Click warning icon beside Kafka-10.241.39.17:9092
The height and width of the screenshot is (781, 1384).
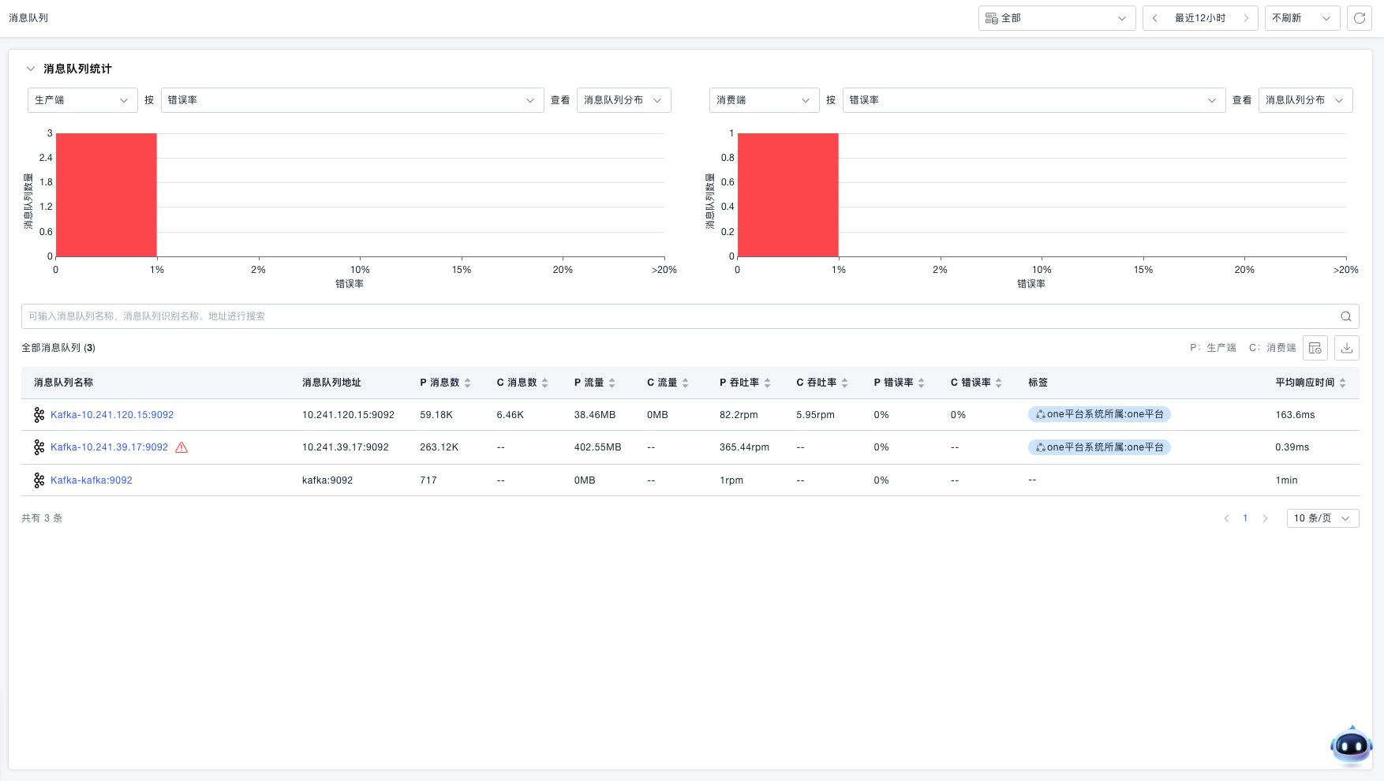click(181, 447)
